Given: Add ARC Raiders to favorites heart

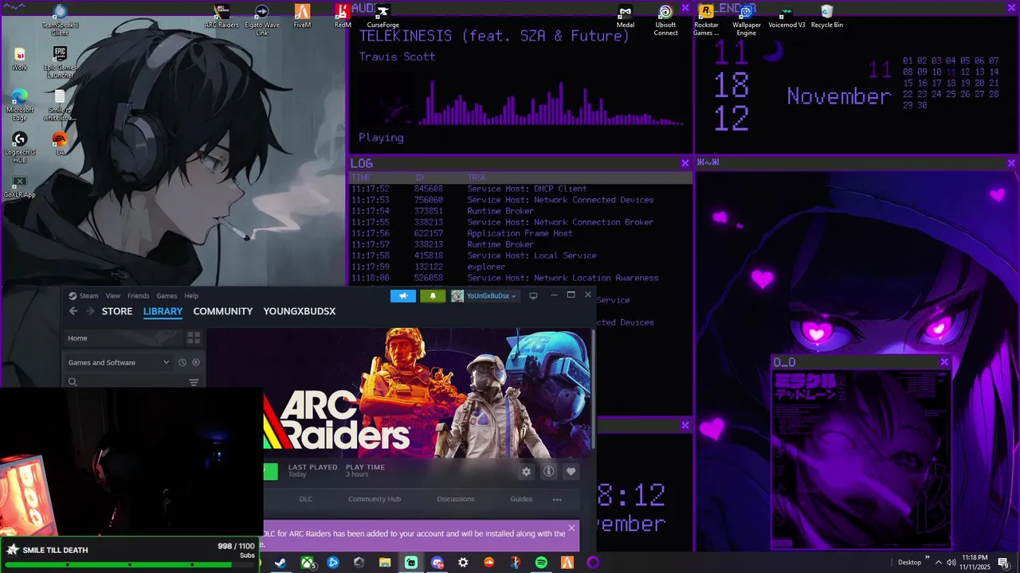Looking at the screenshot, I should 571,471.
